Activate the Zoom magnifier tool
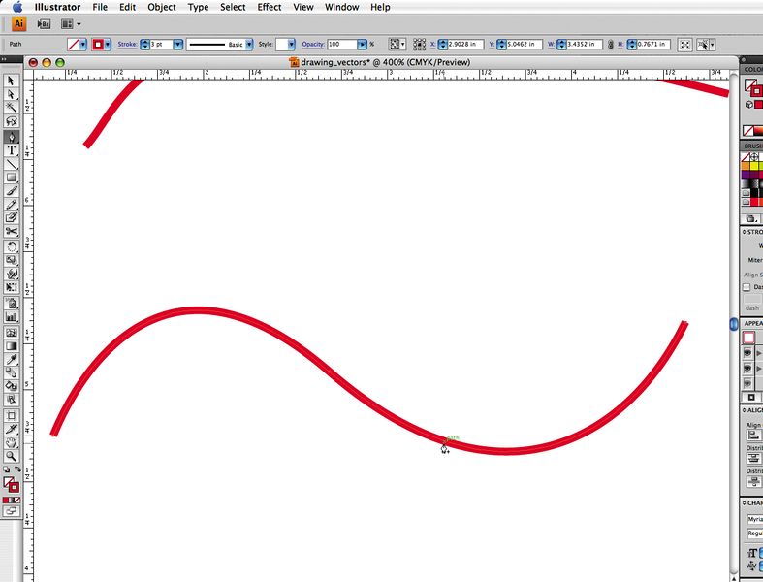The width and height of the screenshot is (763, 582). tap(12, 456)
